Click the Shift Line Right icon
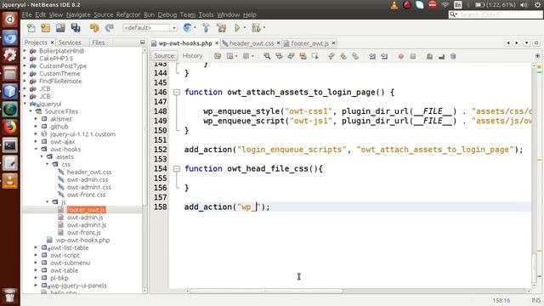Image resolution: width=544 pixels, height=306 pixels. tap(384, 56)
